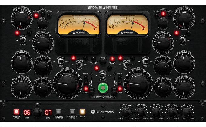206x127 pixels.
Task: Click the lit Optical meter-select LED, left channel
Action: tap(36, 16)
